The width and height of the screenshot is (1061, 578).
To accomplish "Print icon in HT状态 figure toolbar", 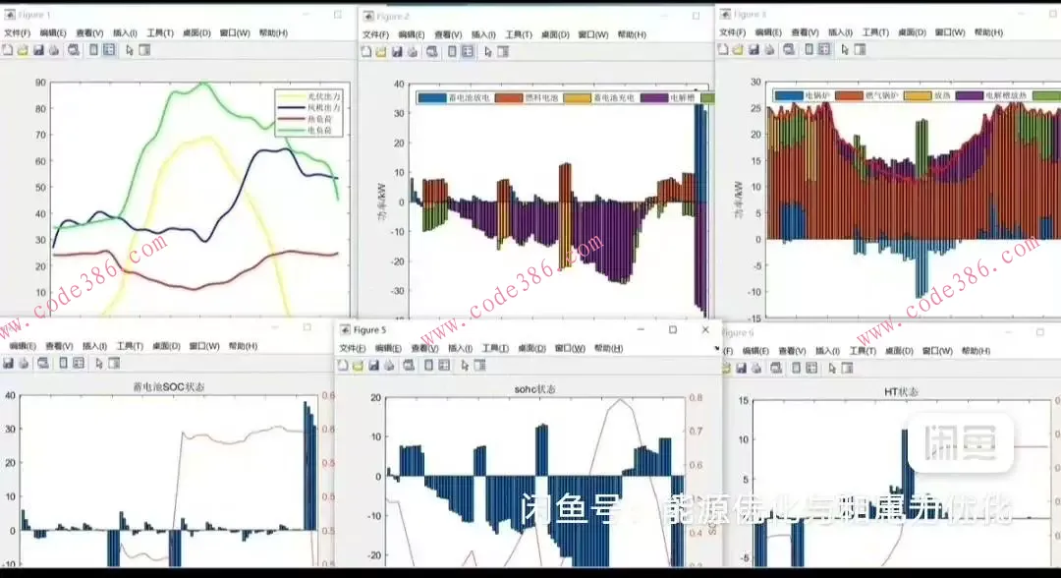I will pyautogui.click(x=756, y=369).
